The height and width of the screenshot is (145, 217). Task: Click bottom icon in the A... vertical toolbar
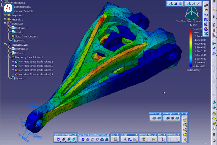tap(185, 140)
